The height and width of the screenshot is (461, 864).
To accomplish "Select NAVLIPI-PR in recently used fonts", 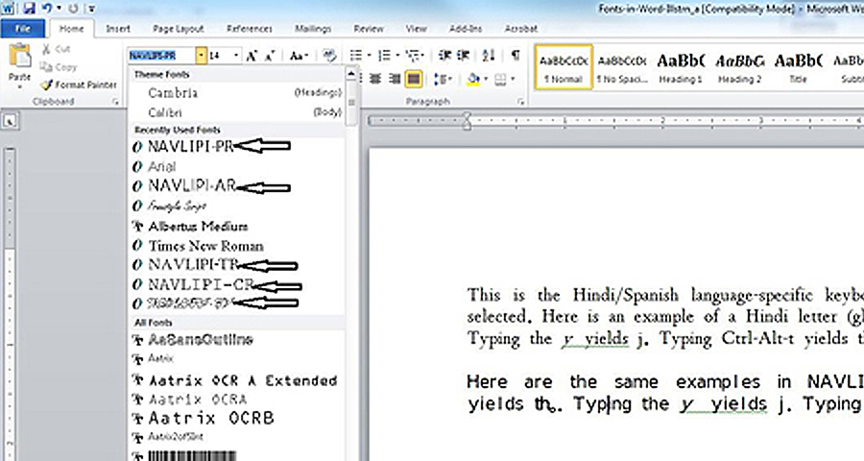I will click(237, 146).
